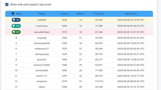Click date 2025-08-28 00:27:06 UTC
Screen dimensions: 161x90
point(131,65)
